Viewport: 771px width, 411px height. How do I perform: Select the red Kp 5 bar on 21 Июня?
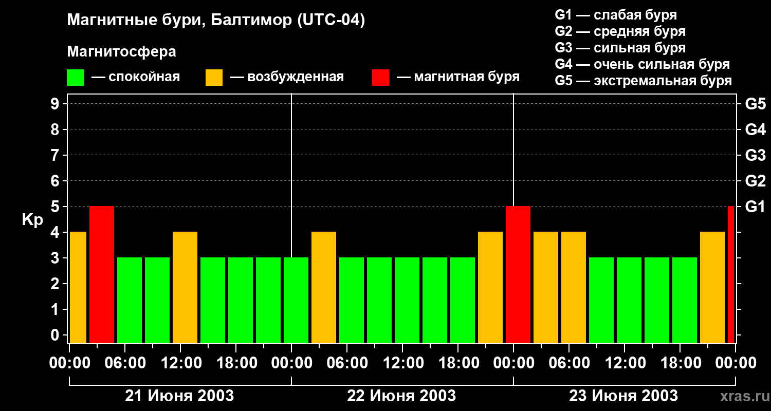102,274
